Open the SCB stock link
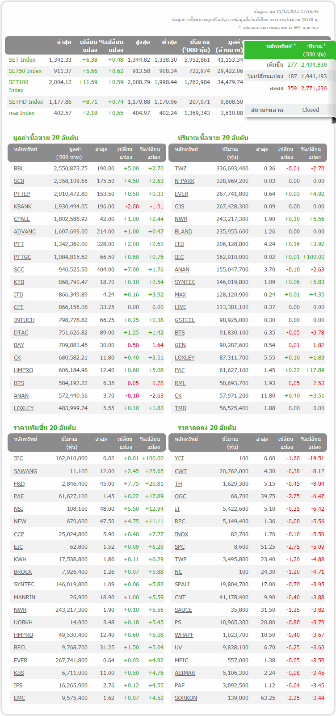Screen dimensions: 336x716 click(19, 181)
